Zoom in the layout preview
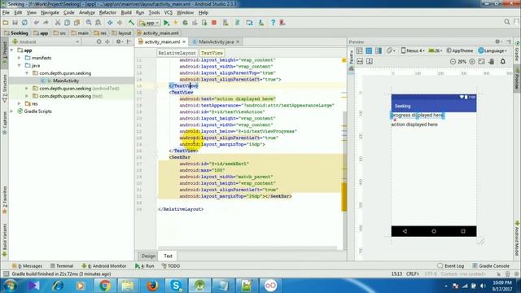 [472, 62]
